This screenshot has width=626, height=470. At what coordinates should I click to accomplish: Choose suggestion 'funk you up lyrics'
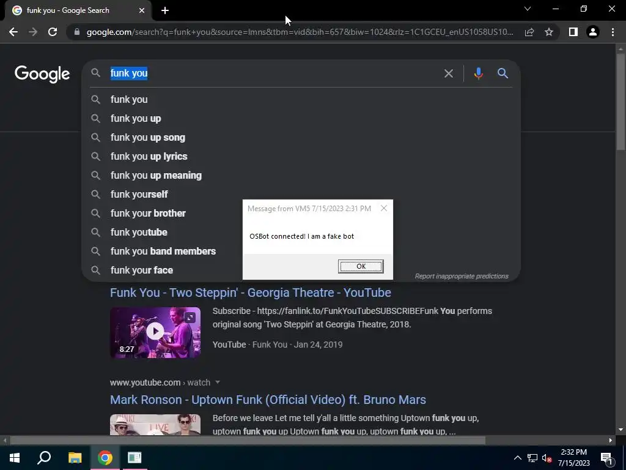coord(301,156)
